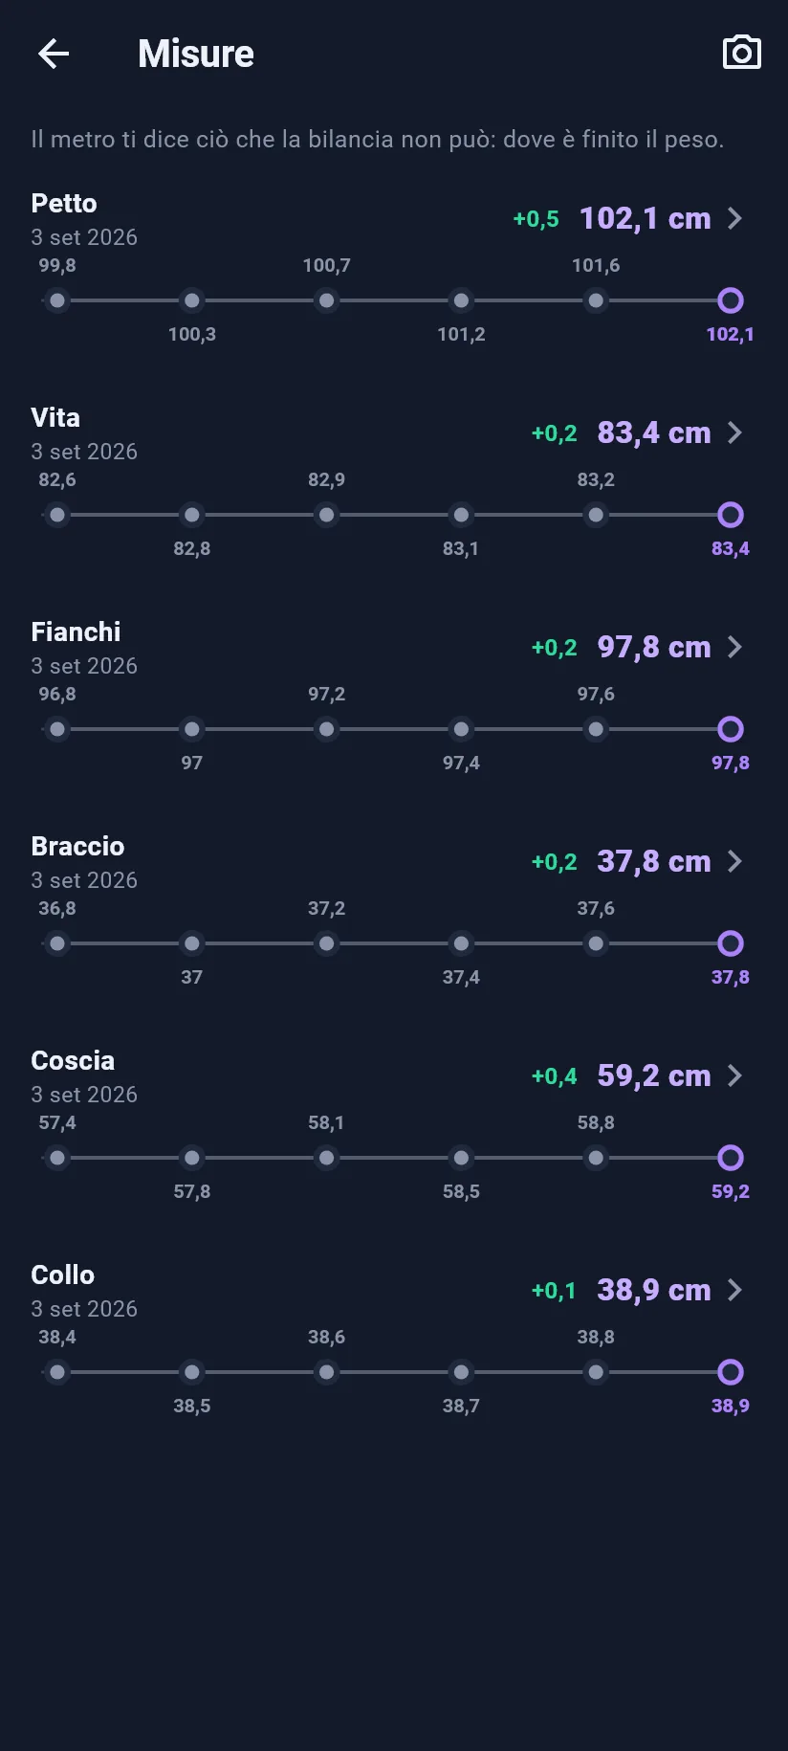Select latest Coscia point 59,2
788x1751 pixels.
[x=731, y=1158]
